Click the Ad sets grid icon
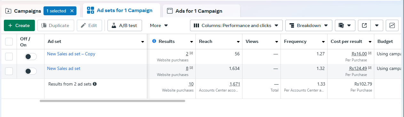The image size is (404, 117). (x=91, y=10)
